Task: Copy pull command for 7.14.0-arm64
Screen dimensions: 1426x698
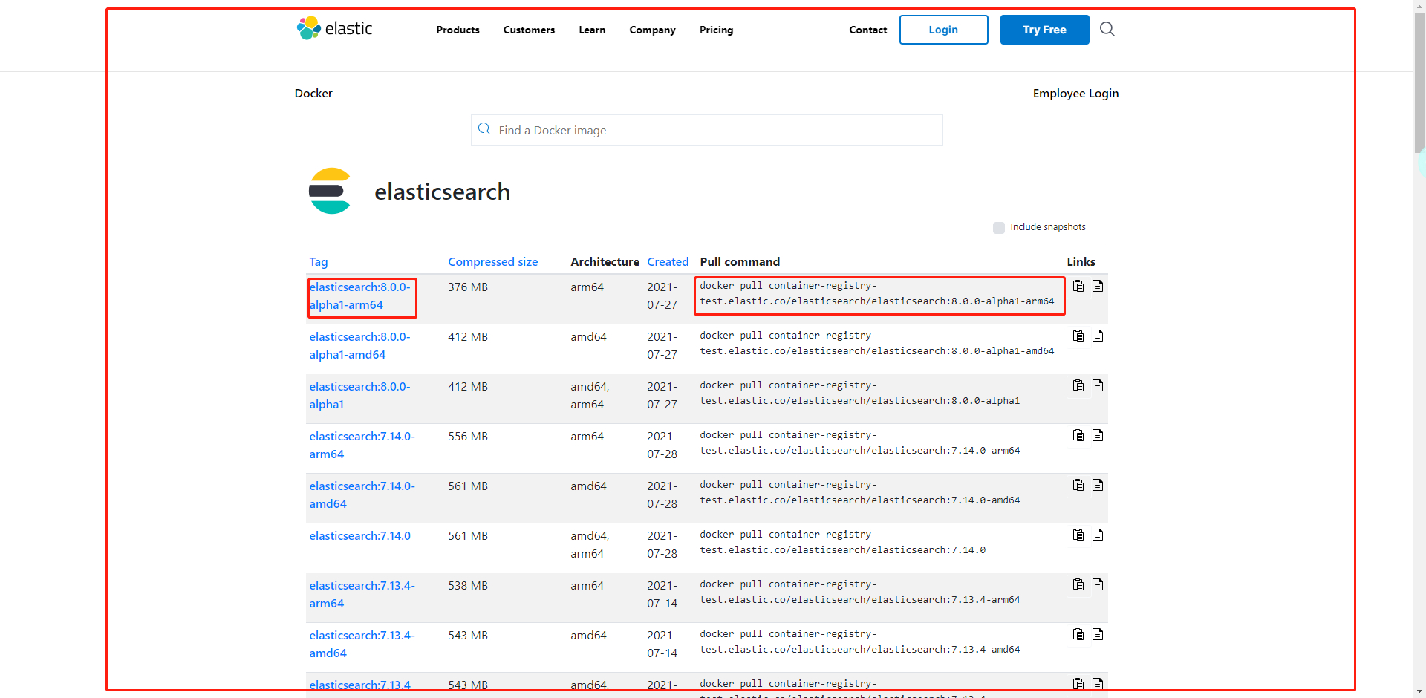Action: tap(1078, 436)
